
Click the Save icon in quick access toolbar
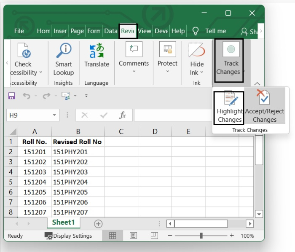[x=12, y=96]
